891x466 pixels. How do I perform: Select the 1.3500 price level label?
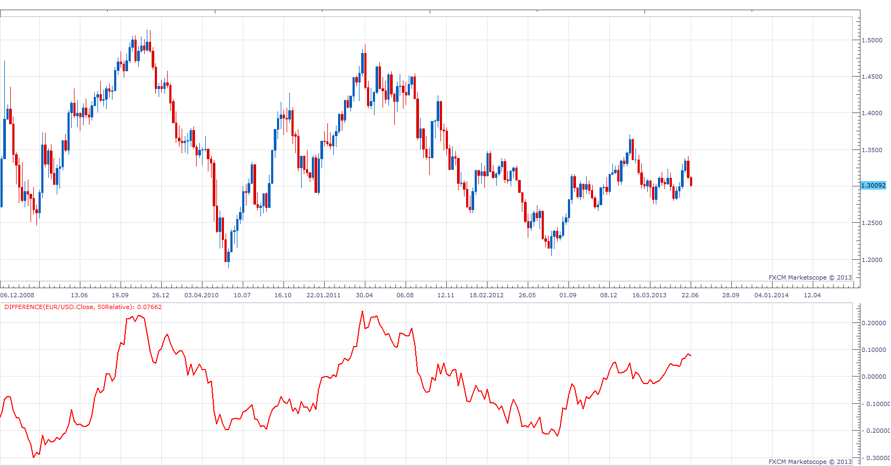click(872, 150)
